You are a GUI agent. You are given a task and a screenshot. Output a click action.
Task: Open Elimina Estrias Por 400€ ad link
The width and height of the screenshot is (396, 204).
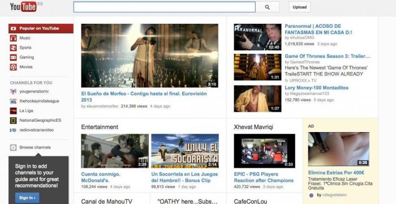point(336,173)
